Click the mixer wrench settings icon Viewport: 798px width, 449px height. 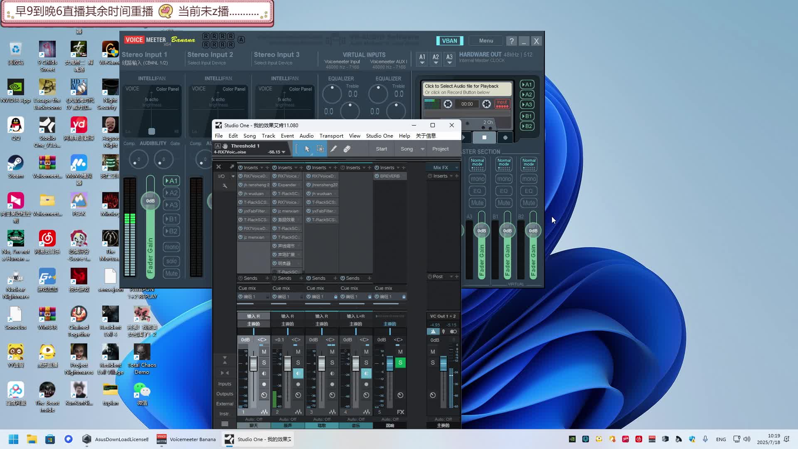click(225, 186)
